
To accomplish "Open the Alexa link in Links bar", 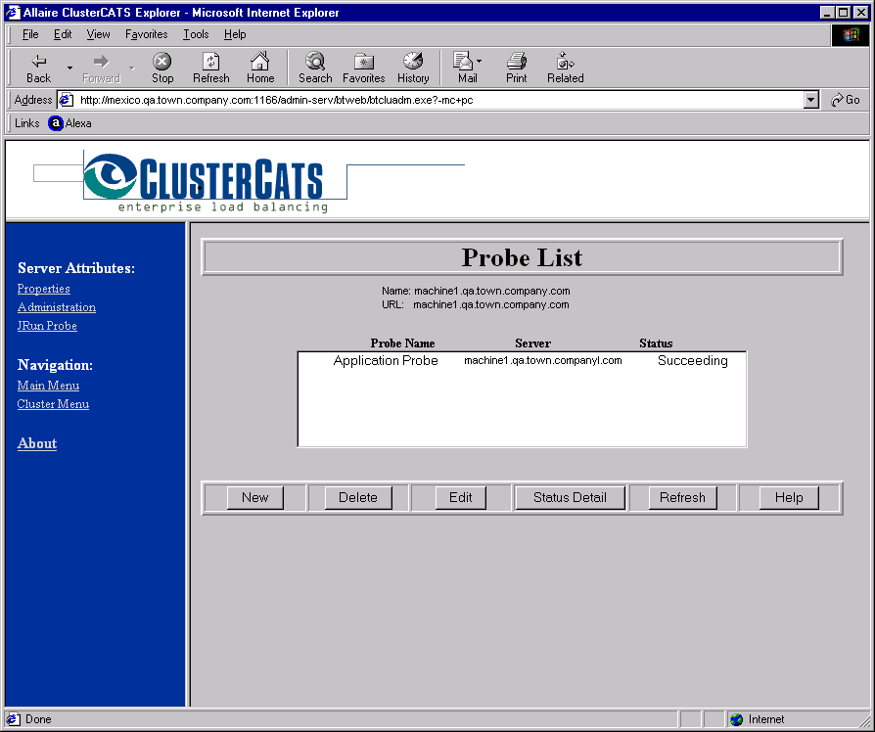I will 69,123.
